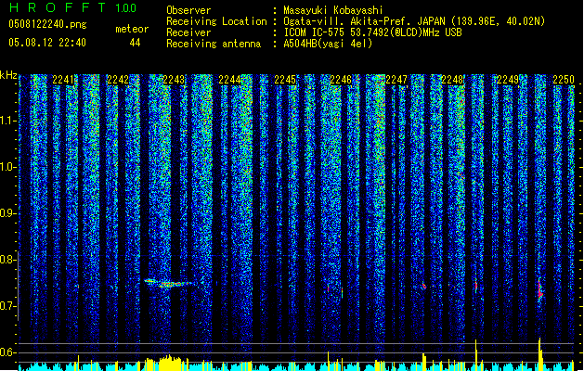
Task: Click the 0.6 kHz frequency axis label
Action: 8,352
